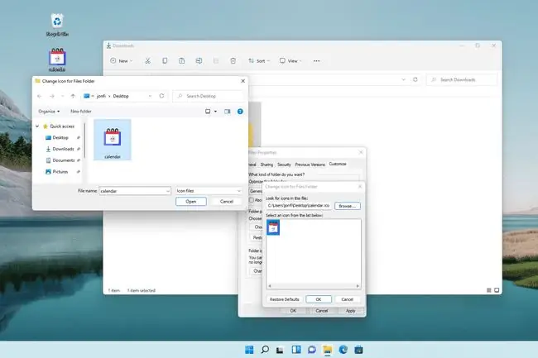Open the Sort menu in Downloads window

coord(259,61)
